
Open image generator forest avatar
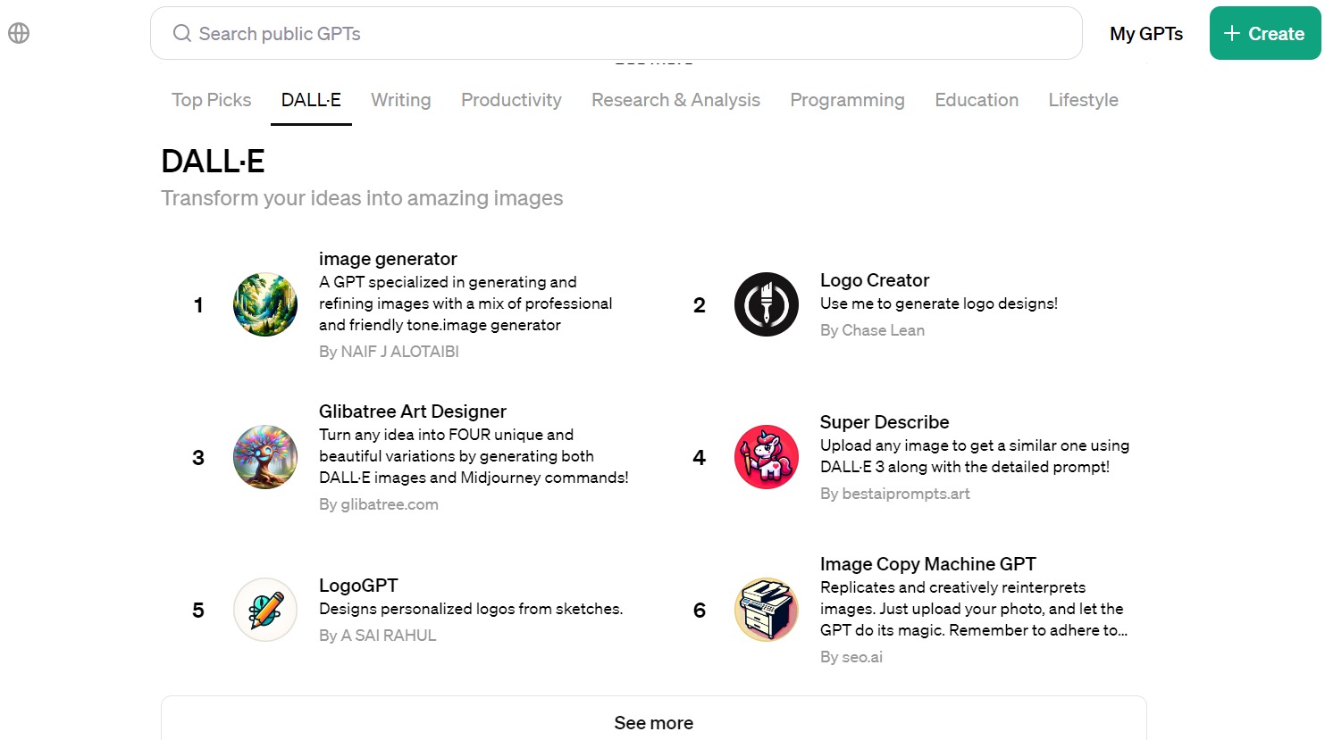(265, 304)
